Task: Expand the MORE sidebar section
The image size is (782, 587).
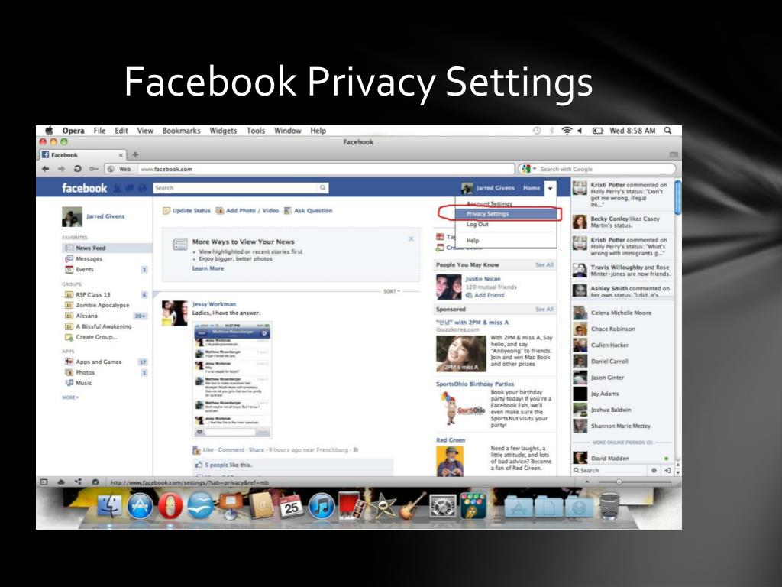Action: tap(70, 397)
